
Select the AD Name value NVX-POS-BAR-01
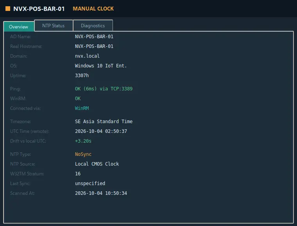pos(94,37)
